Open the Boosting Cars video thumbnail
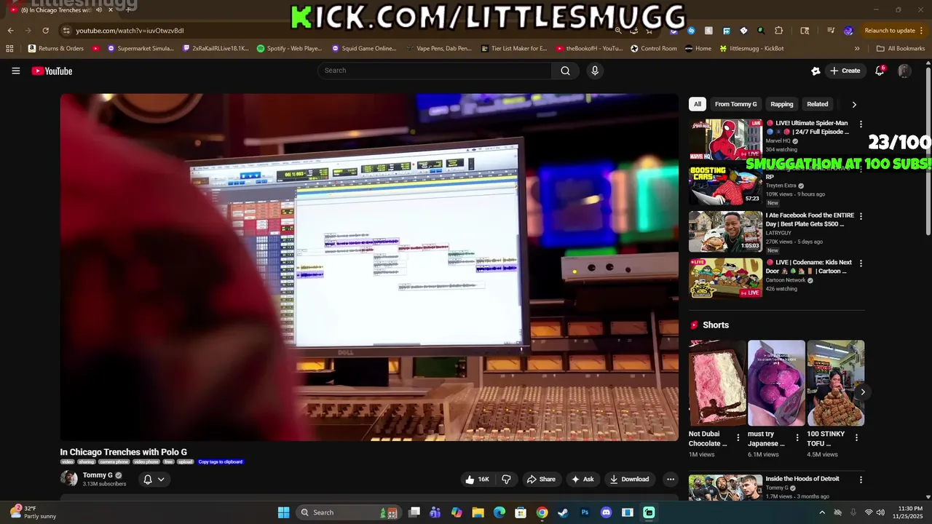Image resolution: width=932 pixels, height=524 pixels. pos(725,186)
